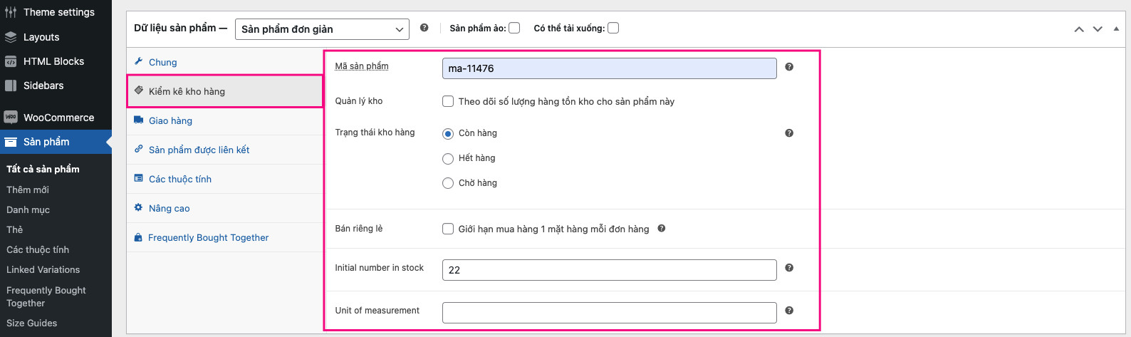Image resolution: width=1131 pixels, height=337 pixels.
Task: Click the Unit of measurement input field
Action: pos(609,313)
